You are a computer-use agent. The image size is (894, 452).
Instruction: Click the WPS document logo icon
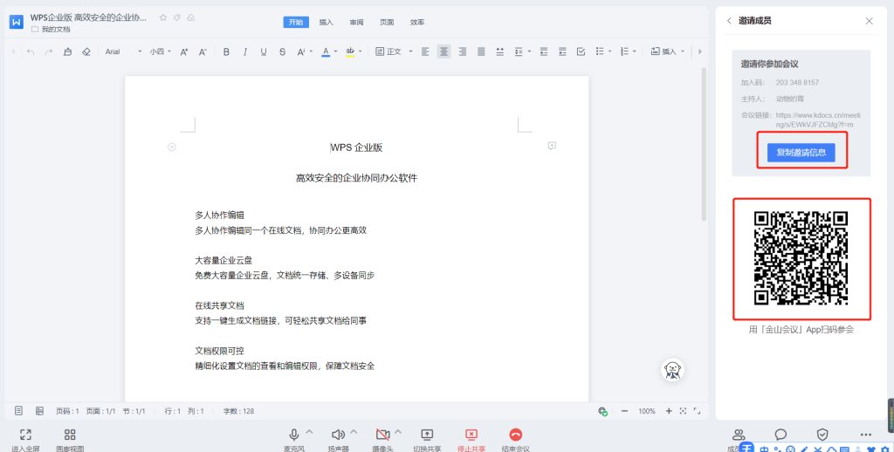[16, 22]
